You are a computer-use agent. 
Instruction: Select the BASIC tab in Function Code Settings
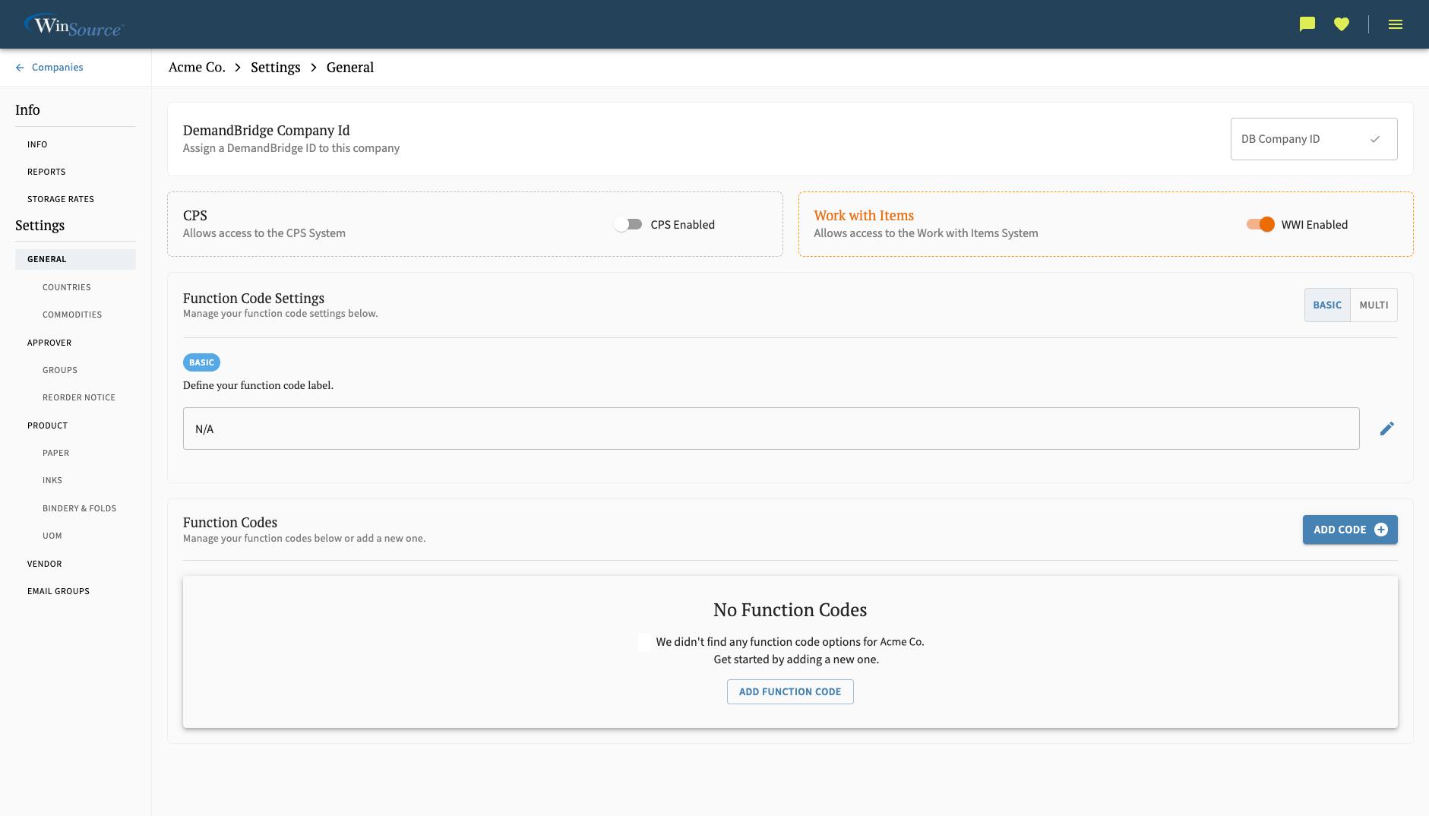[x=1327, y=305]
